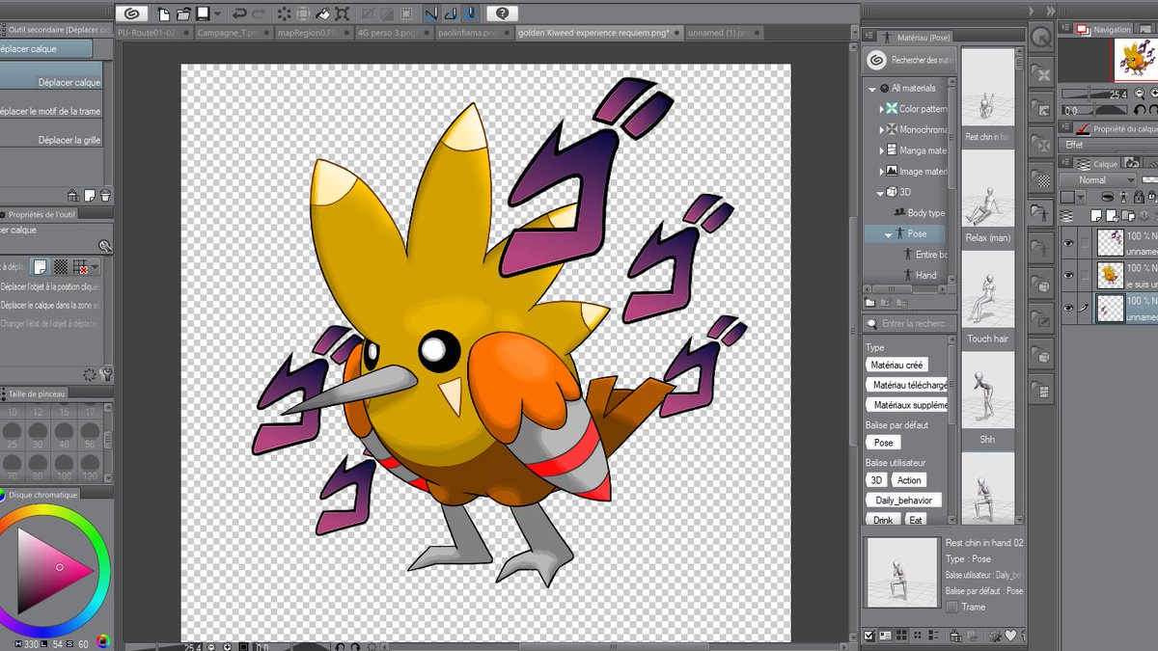Collapse the All materials tree node
1158x651 pixels.
(871, 89)
